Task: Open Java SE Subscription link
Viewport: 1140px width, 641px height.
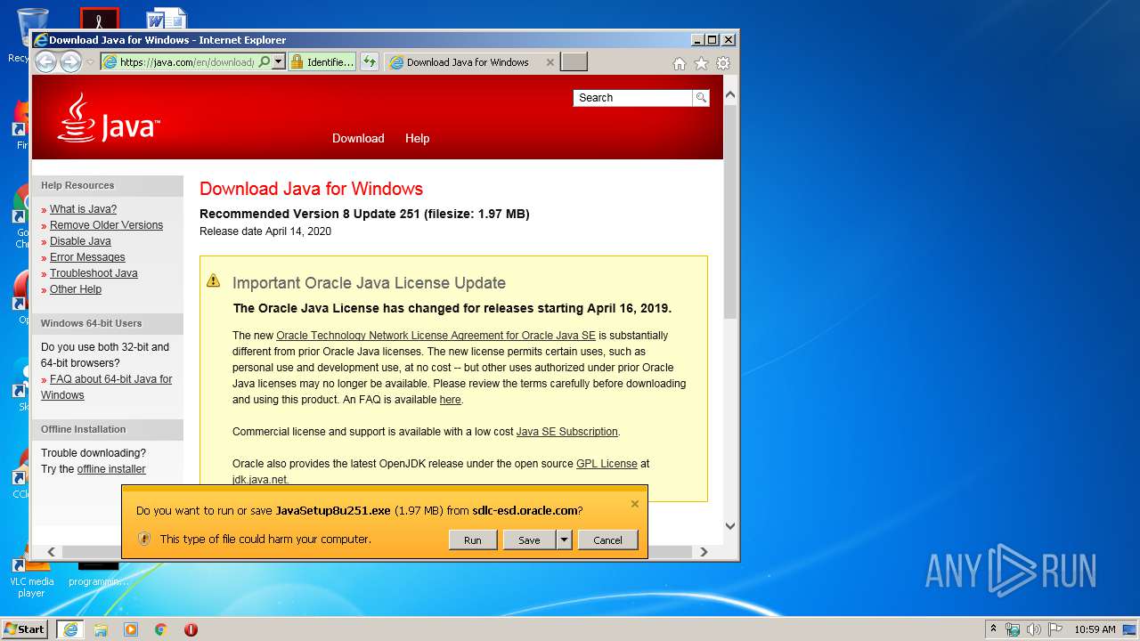Action: 567,432
